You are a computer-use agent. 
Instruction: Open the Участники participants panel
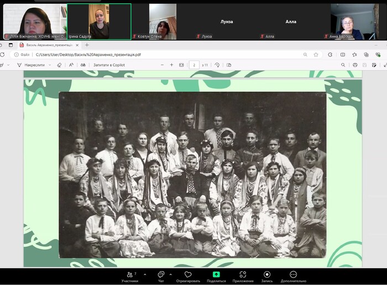(x=130, y=277)
